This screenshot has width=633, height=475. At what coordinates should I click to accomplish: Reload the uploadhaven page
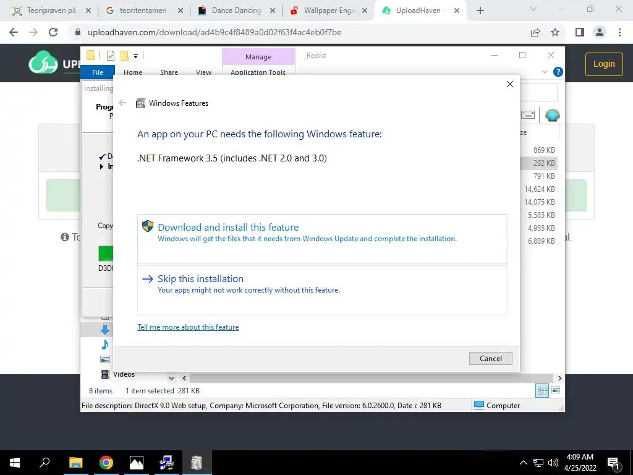[53, 32]
